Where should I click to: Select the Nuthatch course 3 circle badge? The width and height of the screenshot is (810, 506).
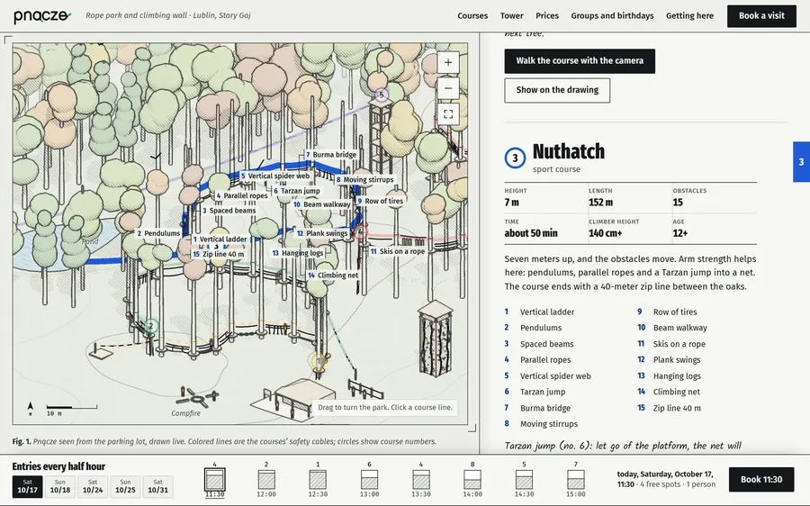click(515, 158)
